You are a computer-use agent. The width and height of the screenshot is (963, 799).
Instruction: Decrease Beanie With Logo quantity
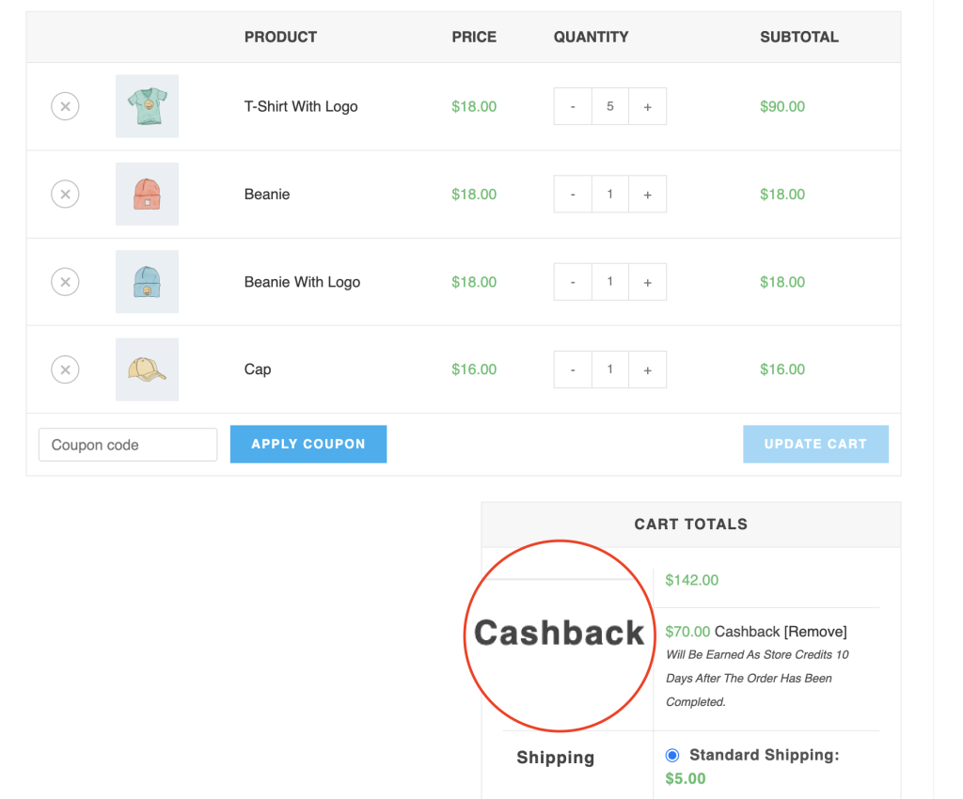(x=573, y=282)
